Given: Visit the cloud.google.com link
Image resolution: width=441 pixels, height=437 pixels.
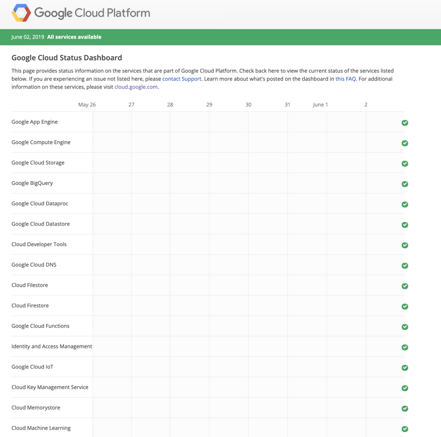Looking at the screenshot, I should click(136, 87).
